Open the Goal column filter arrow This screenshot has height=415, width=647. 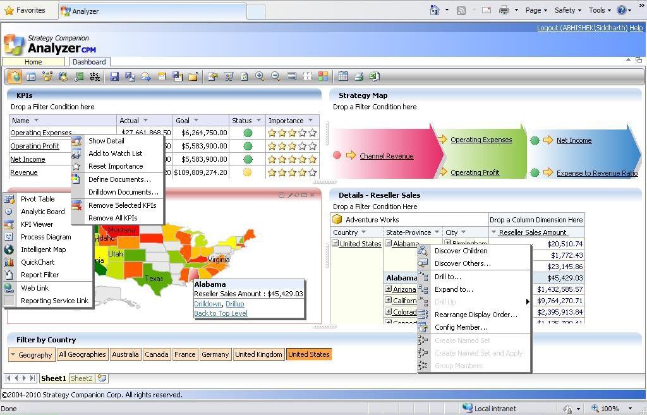click(196, 120)
